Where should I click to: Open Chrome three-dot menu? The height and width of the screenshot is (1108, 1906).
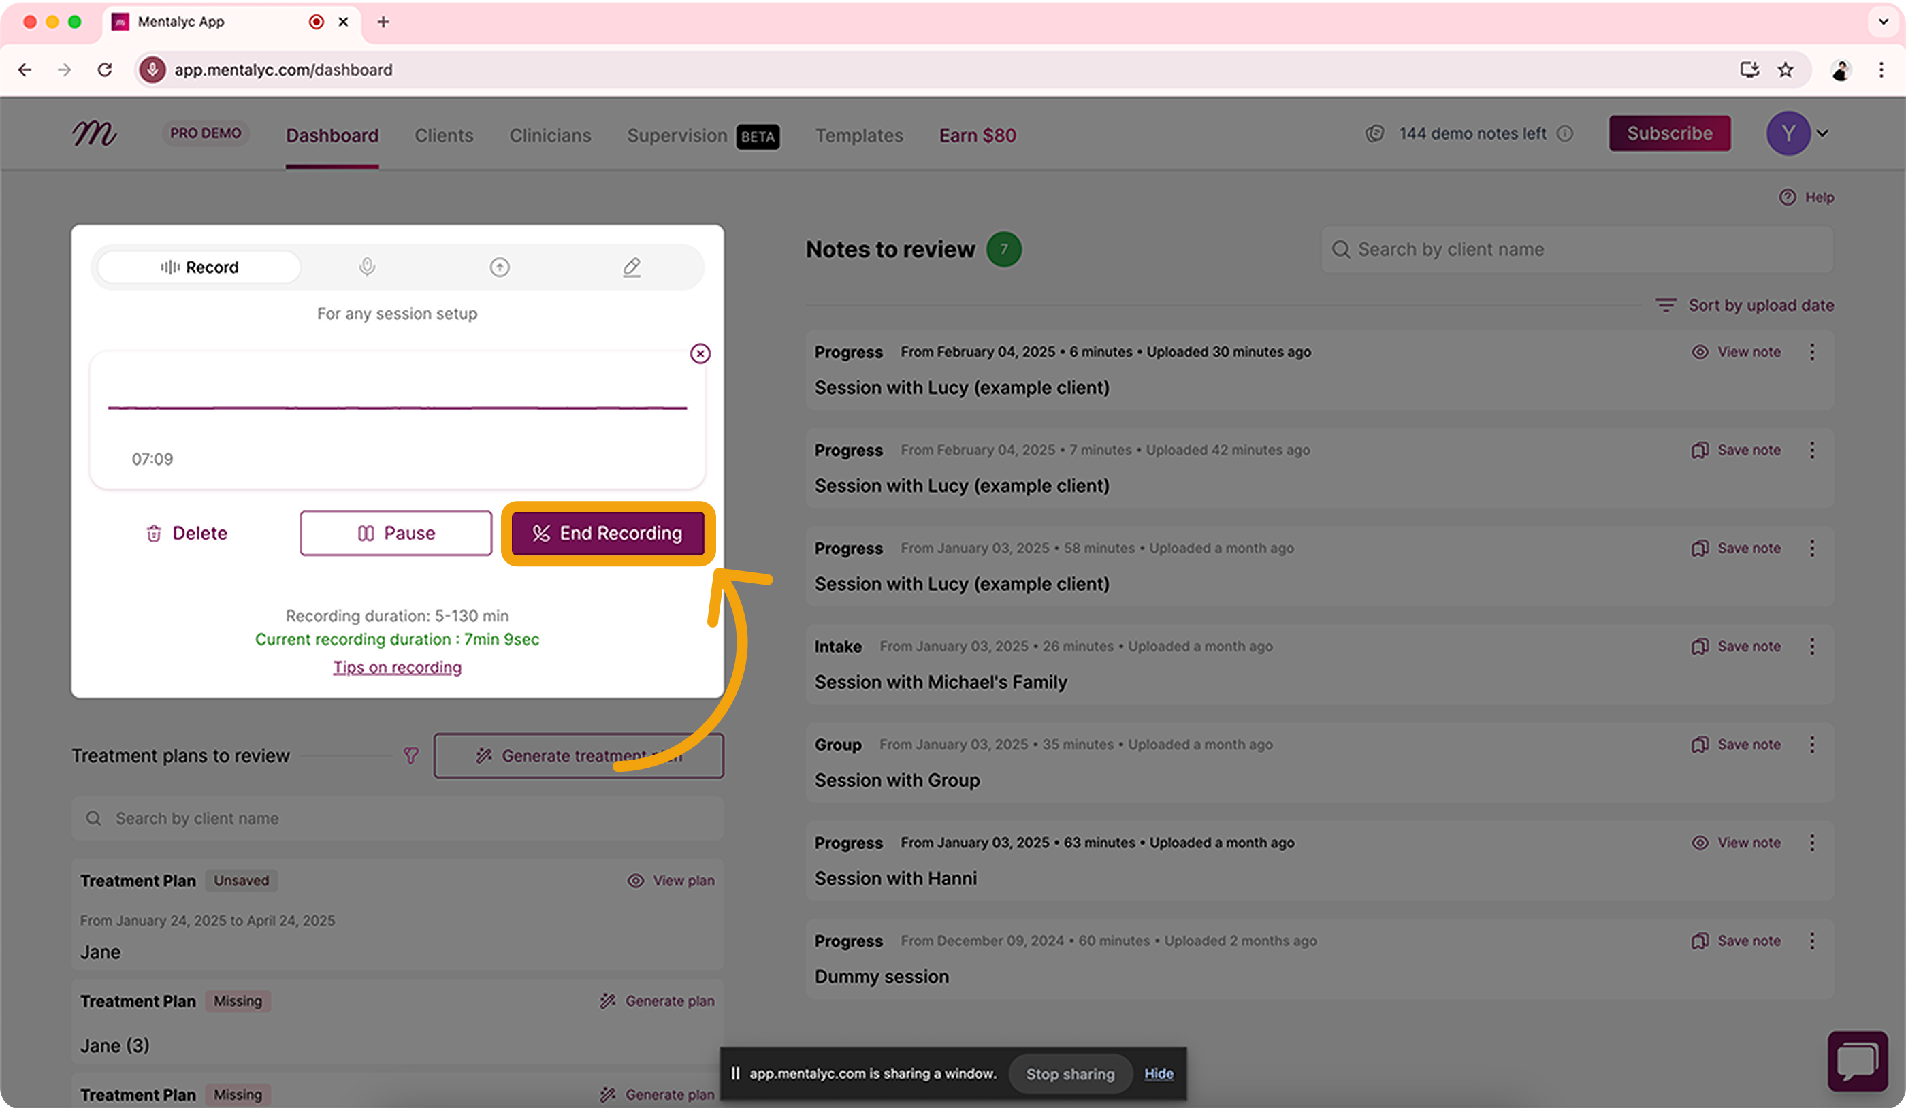(1881, 69)
